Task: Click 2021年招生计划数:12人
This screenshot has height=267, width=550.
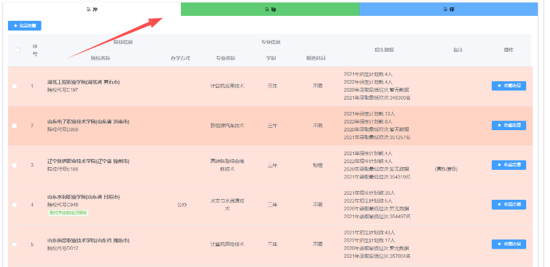Action: pyautogui.click(x=369, y=114)
